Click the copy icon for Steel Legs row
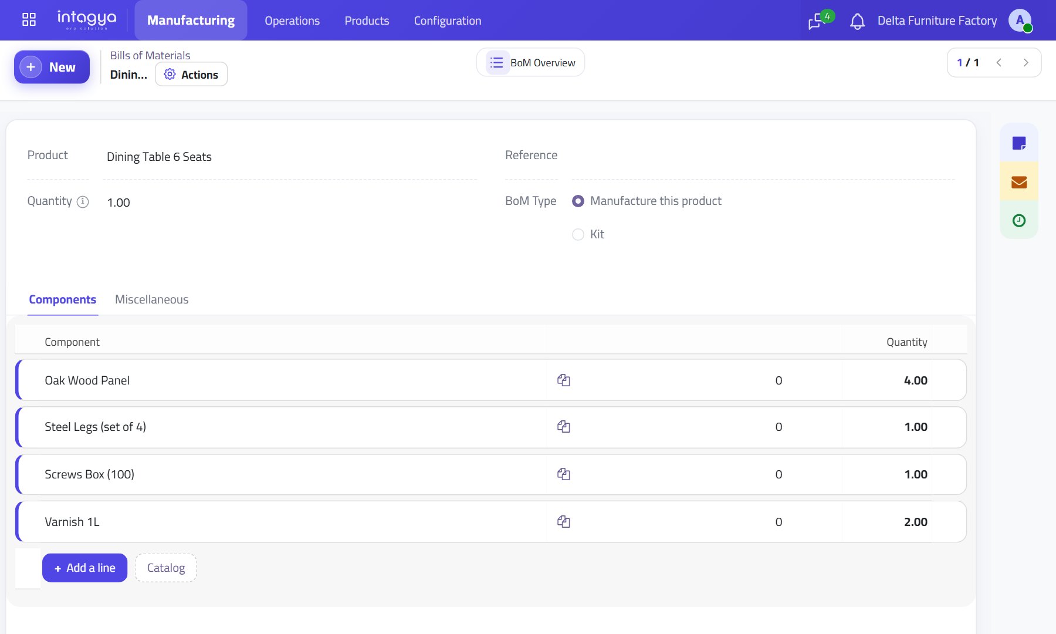 point(564,427)
